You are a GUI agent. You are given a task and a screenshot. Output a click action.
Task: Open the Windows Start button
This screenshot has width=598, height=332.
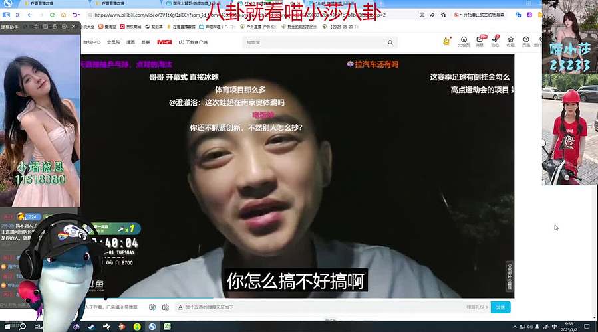point(7,327)
